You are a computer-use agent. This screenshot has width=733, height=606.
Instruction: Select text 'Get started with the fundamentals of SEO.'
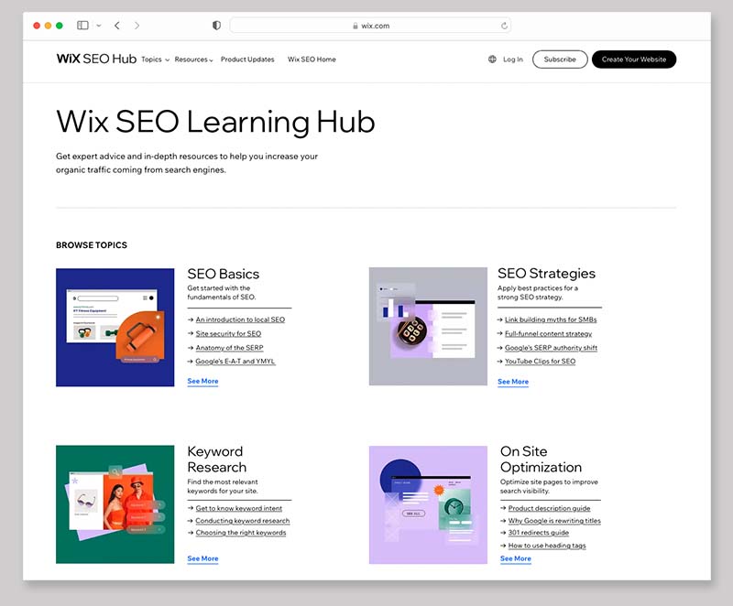pyautogui.click(x=222, y=293)
